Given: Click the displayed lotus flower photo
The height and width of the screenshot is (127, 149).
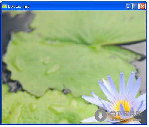Looking at the screenshot, I should (74, 67).
